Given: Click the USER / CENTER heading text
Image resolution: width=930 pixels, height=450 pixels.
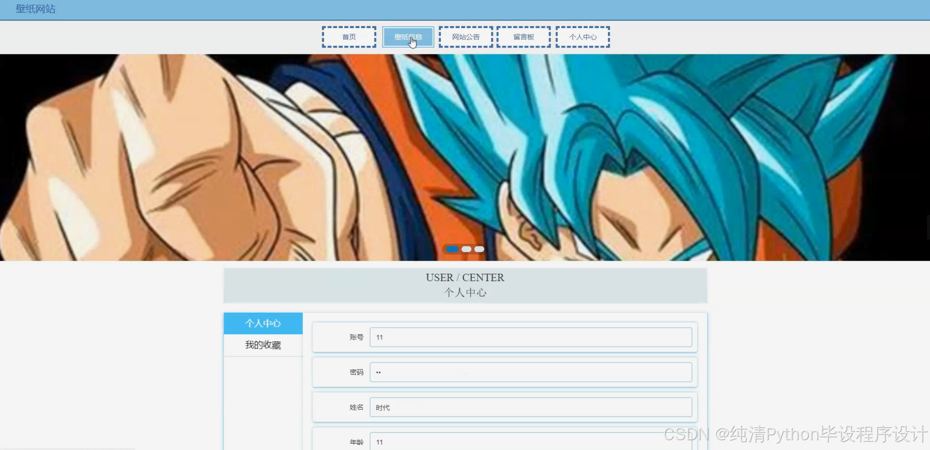Looking at the screenshot, I should 465,277.
